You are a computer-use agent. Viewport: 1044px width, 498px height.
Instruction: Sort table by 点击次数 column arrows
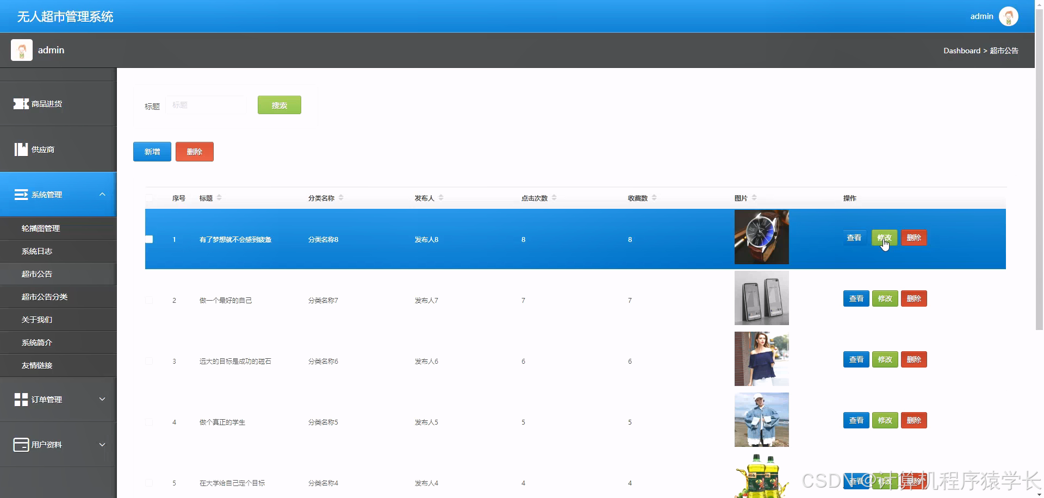pos(554,198)
